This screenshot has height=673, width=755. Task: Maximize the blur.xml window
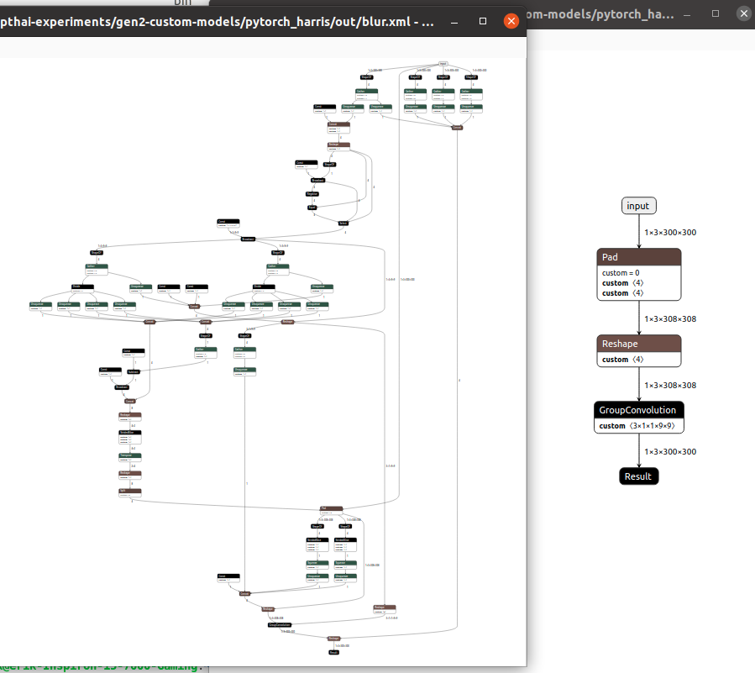[x=483, y=21]
